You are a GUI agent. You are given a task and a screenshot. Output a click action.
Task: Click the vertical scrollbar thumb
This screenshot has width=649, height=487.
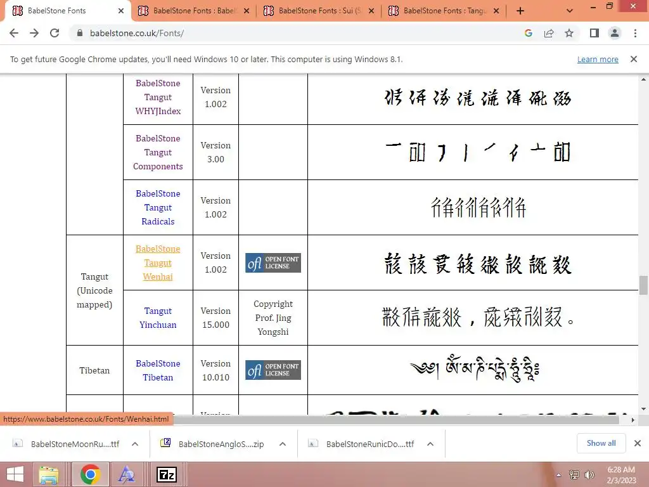pyautogui.click(x=643, y=285)
